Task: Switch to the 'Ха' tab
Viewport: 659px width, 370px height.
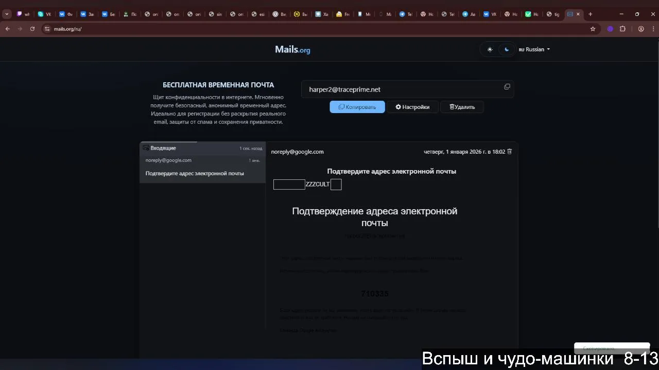Action: [x=322, y=14]
